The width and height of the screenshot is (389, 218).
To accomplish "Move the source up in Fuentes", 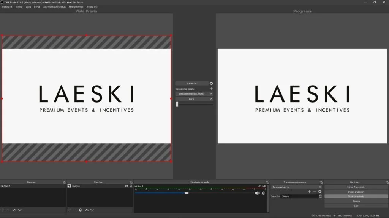I will 87,210.
